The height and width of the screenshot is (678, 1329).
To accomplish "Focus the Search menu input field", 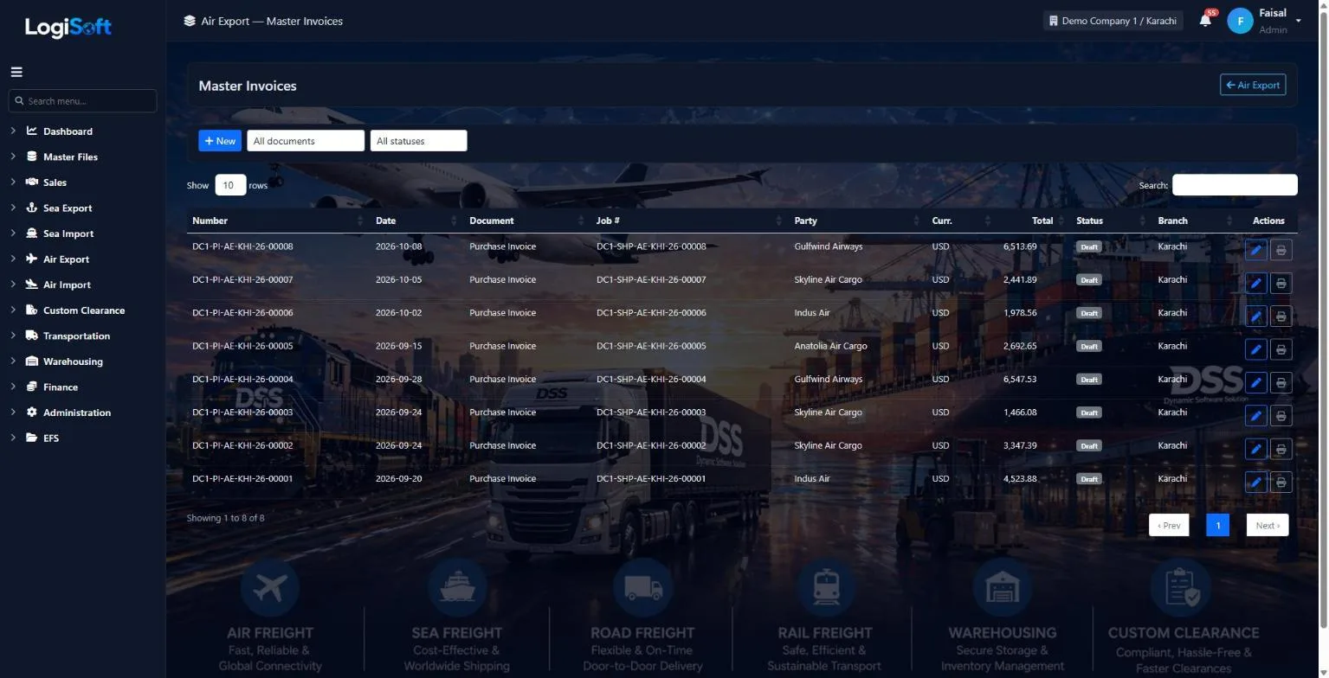I will pyautogui.click(x=83, y=101).
